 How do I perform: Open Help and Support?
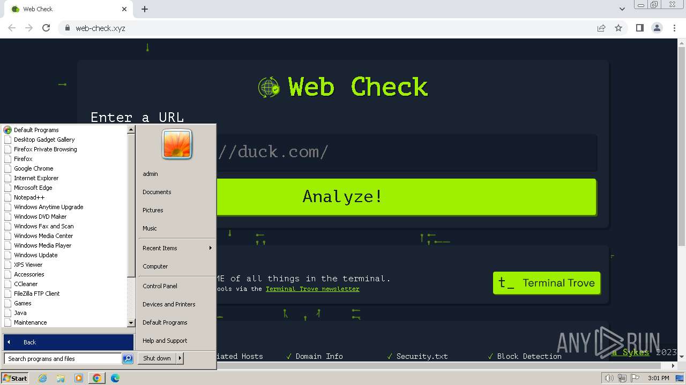tap(165, 341)
